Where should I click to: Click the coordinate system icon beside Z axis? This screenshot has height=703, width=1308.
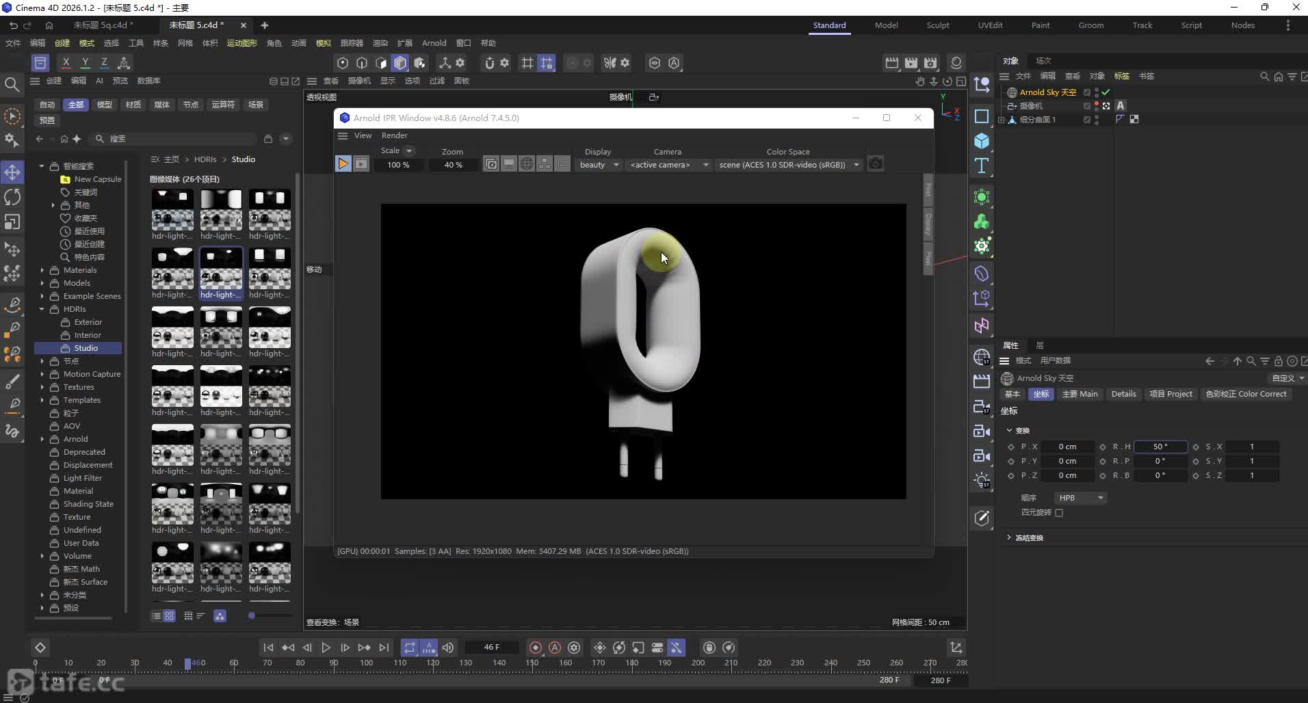(x=124, y=63)
